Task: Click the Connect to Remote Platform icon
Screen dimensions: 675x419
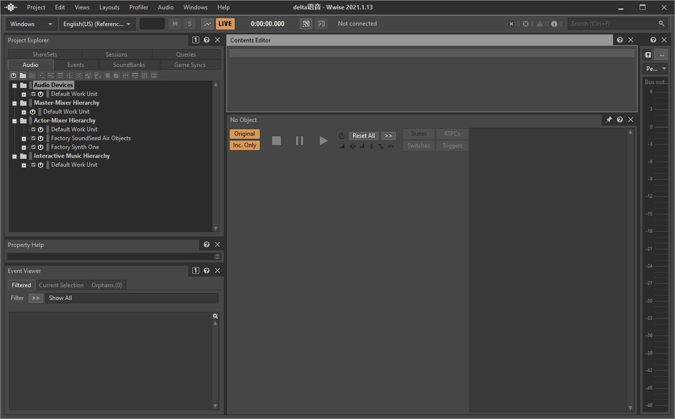Action: pyautogui.click(x=306, y=24)
